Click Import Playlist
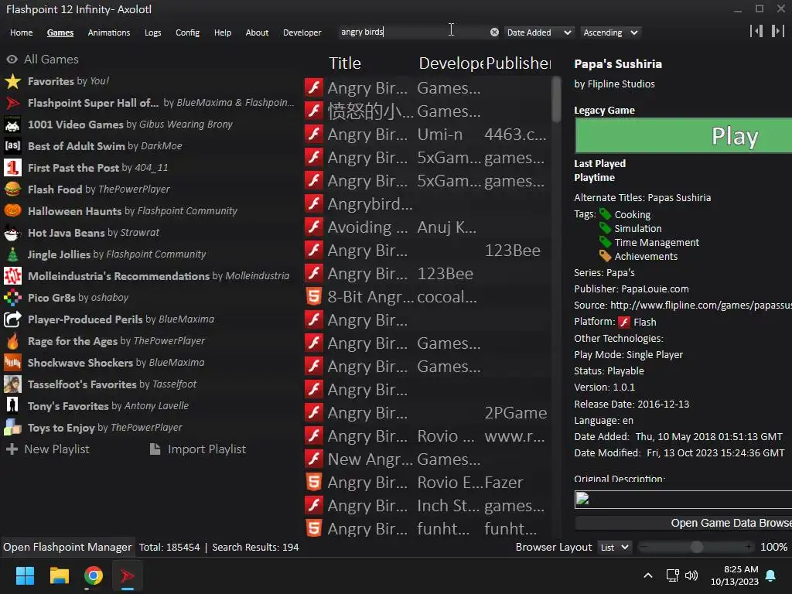Image resolution: width=792 pixels, height=594 pixels. pos(199,449)
